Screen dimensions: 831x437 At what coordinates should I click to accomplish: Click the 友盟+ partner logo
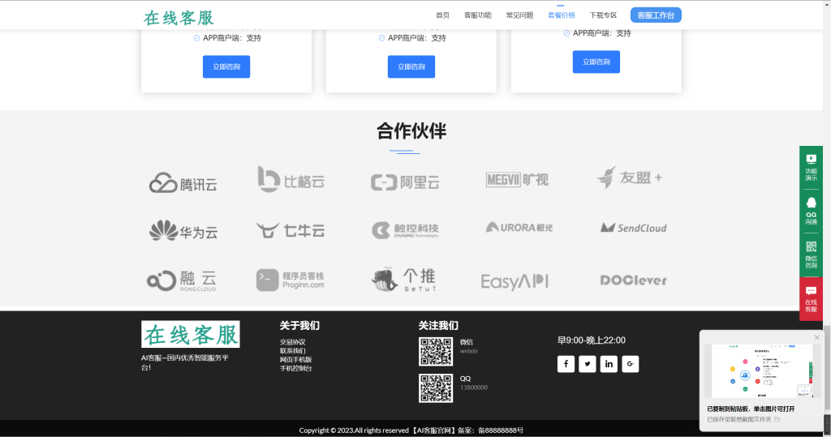click(629, 178)
